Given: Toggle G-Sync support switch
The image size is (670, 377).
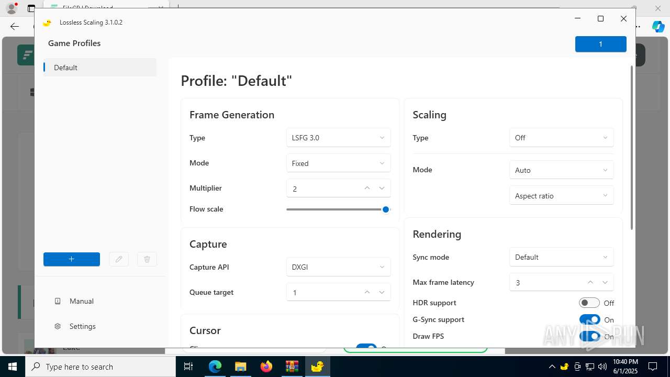Looking at the screenshot, I should [x=589, y=319].
